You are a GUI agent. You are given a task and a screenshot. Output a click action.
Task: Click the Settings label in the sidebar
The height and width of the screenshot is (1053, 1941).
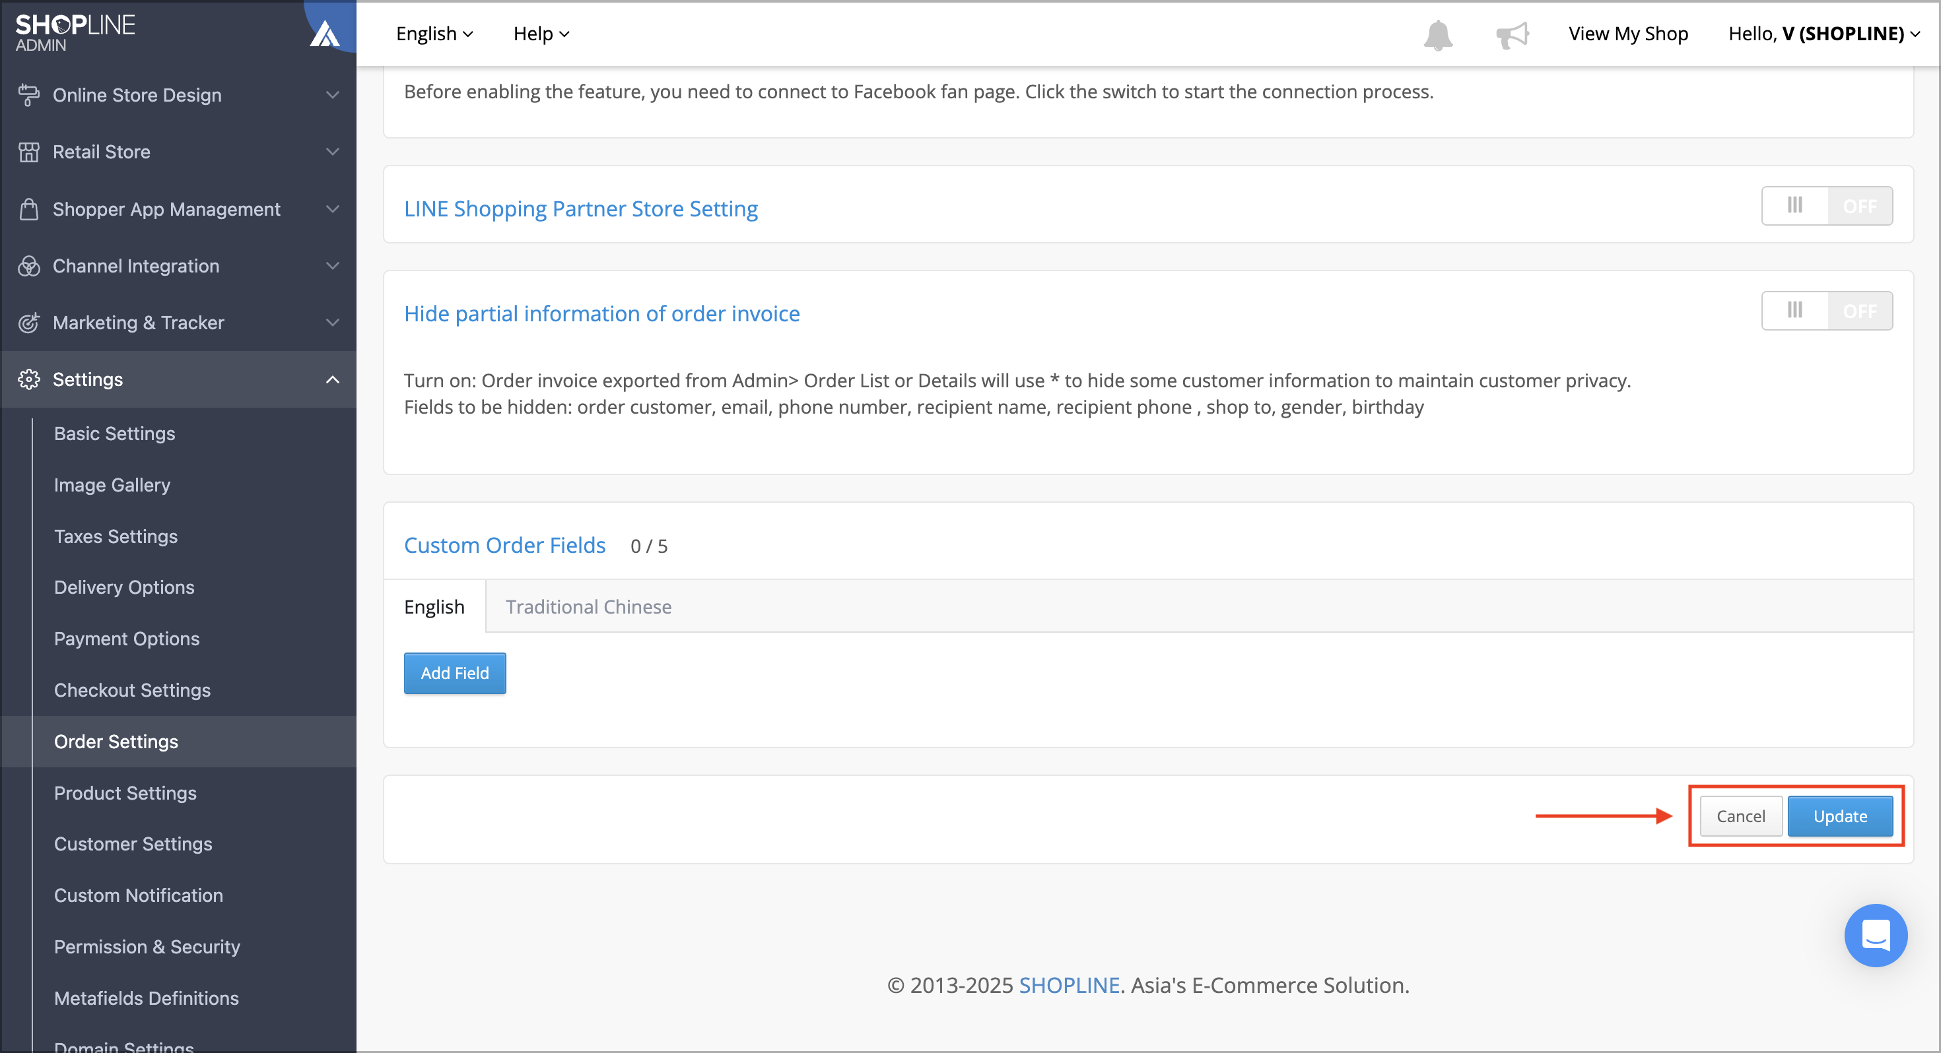(87, 379)
